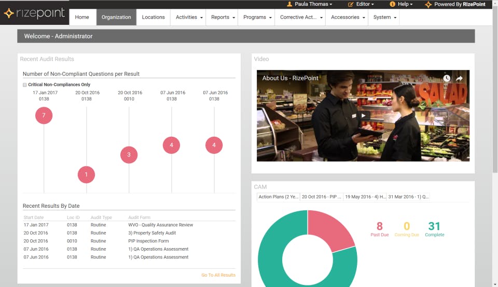Click the Watch Later clock icon on the video

pyautogui.click(x=447, y=78)
